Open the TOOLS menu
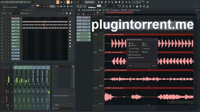Screen dimensions: 200x112 click(x=25, y=2)
